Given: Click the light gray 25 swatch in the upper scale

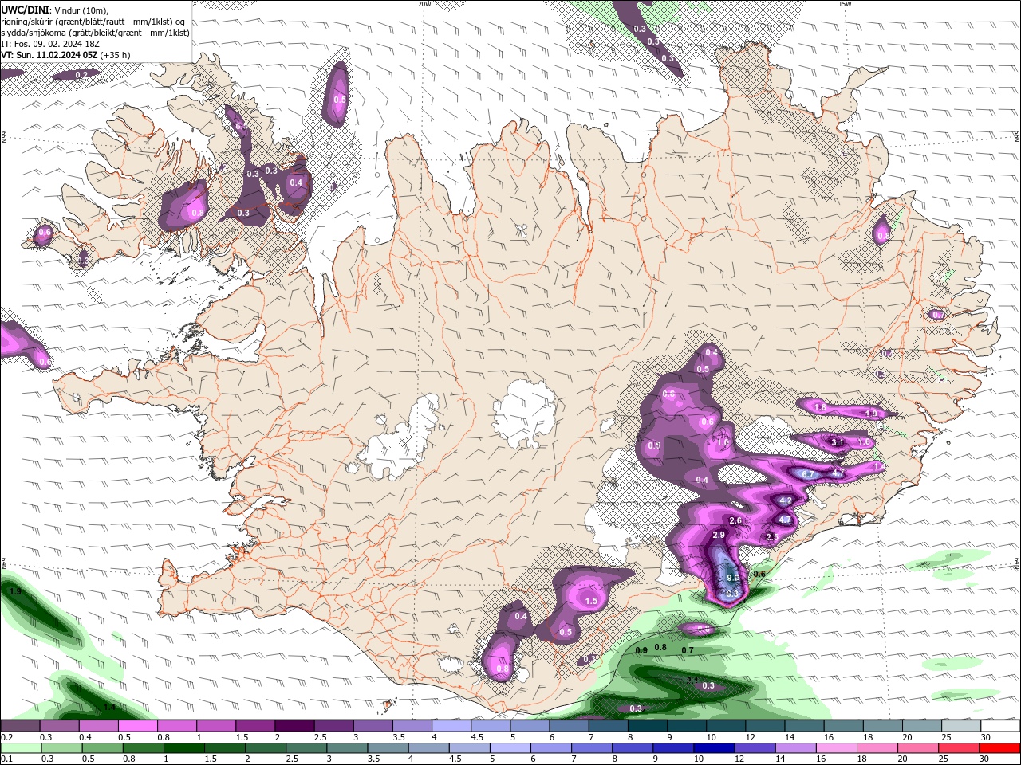Looking at the screenshot, I should [x=962, y=726].
